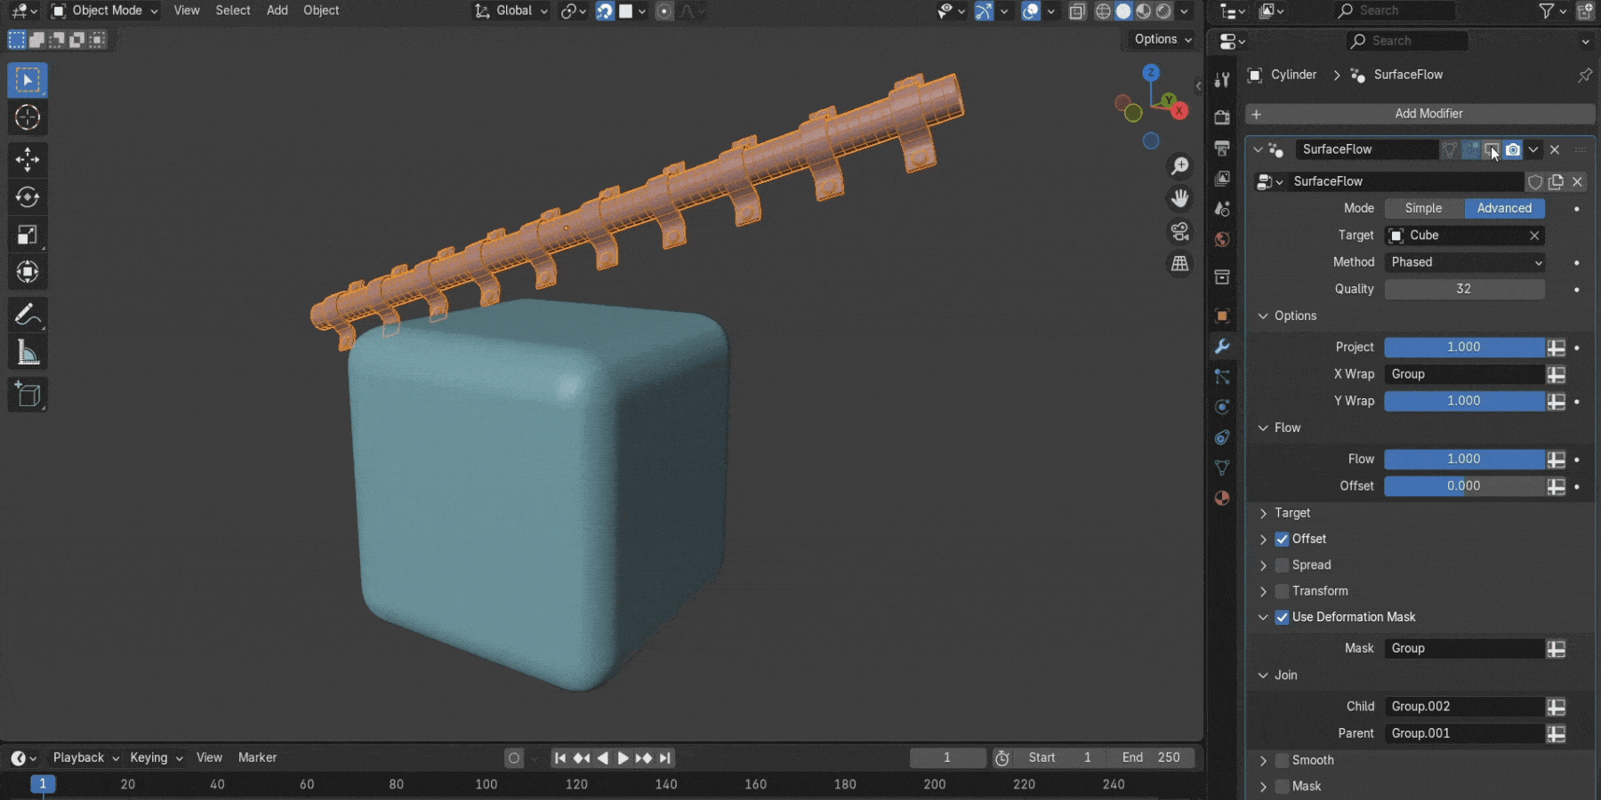Open the Select menu
This screenshot has width=1601, height=800.
233,11
